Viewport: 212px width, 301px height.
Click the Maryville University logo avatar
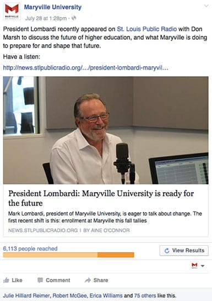(x=12, y=12)
